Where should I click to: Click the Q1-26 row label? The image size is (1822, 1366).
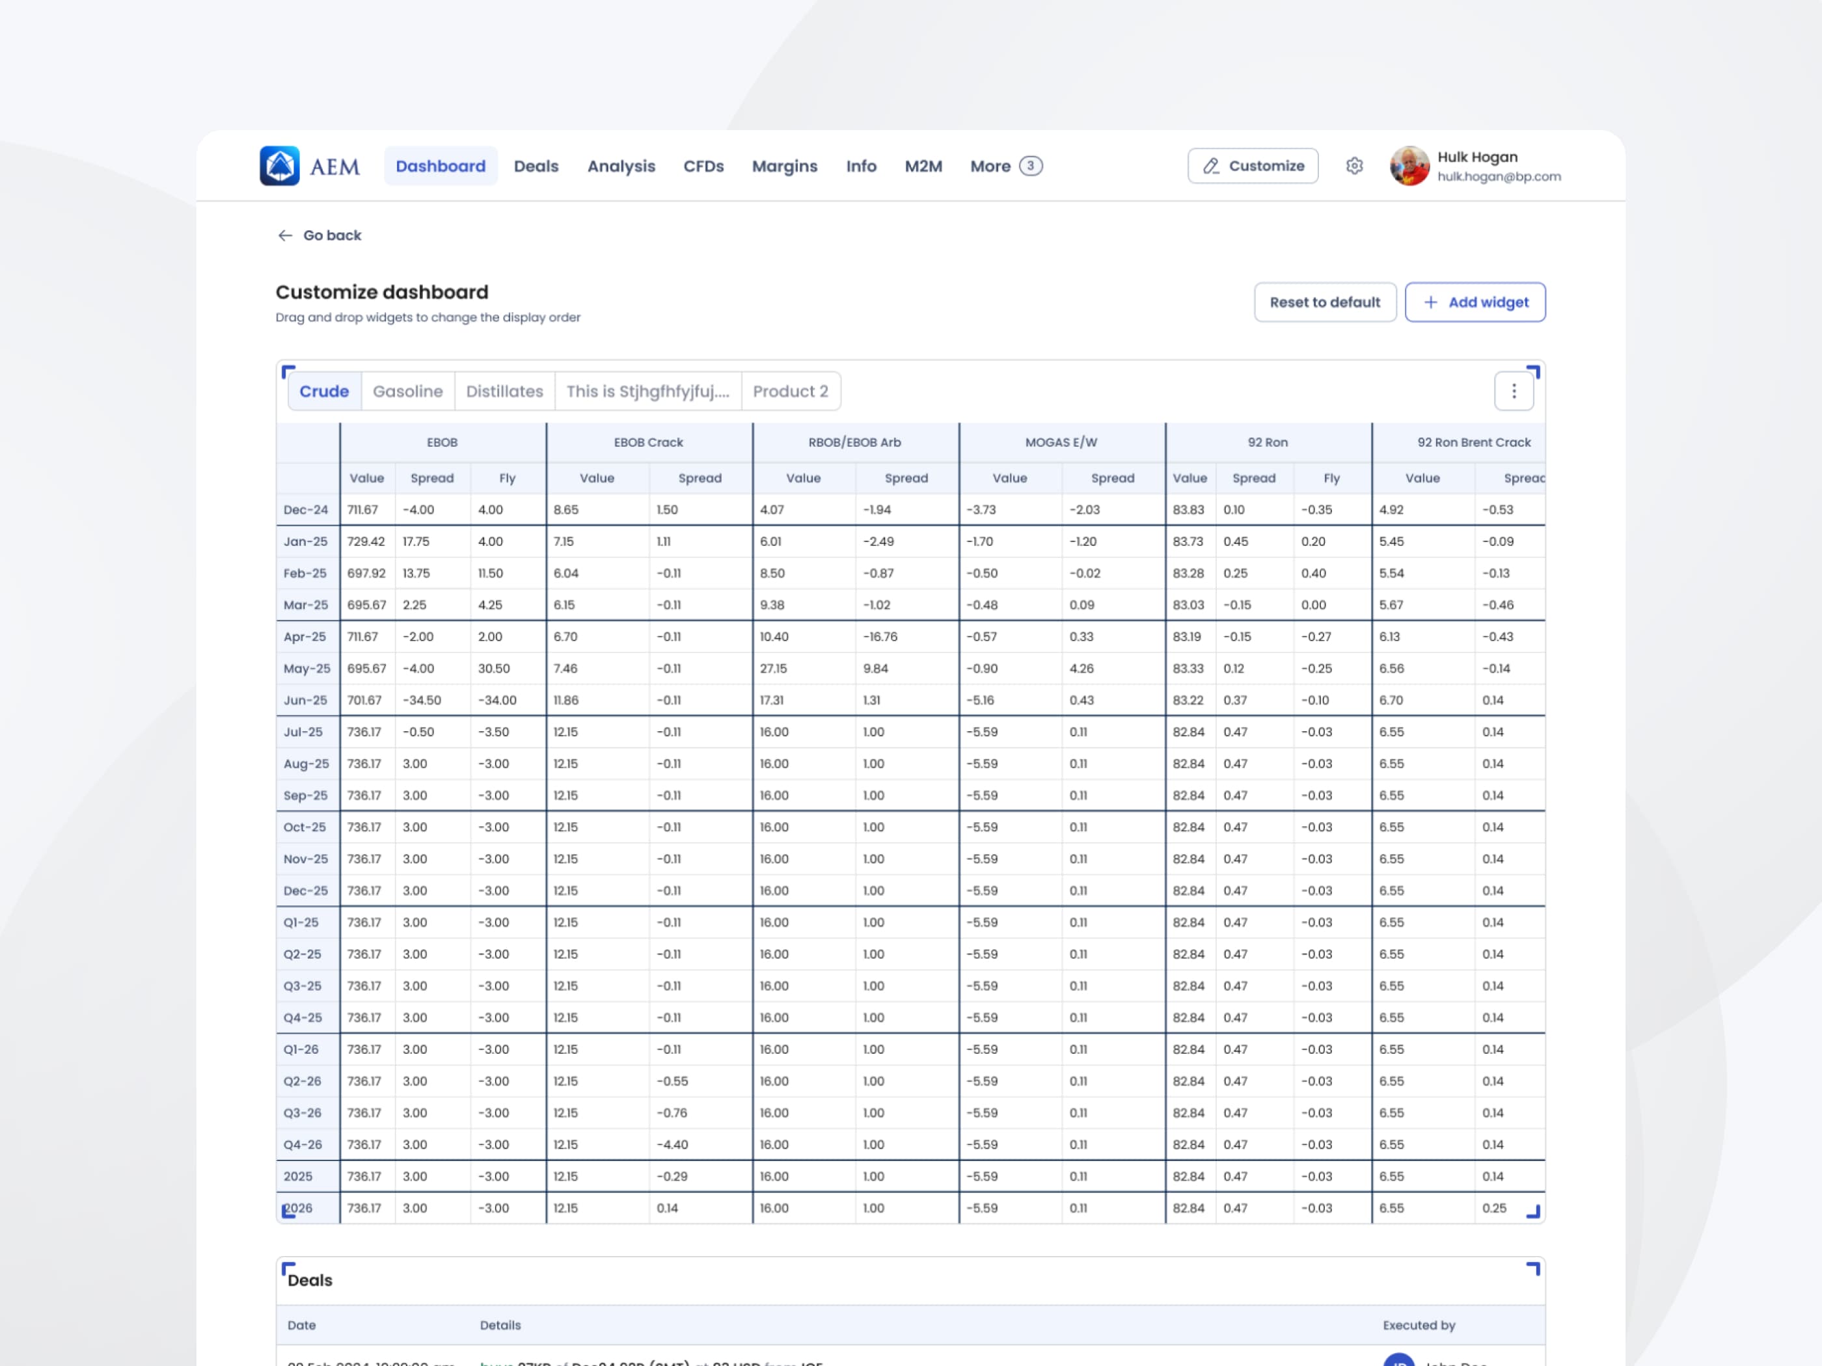pos(301,1049)
